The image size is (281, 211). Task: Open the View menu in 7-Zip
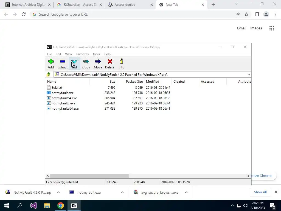coord(68,54)
